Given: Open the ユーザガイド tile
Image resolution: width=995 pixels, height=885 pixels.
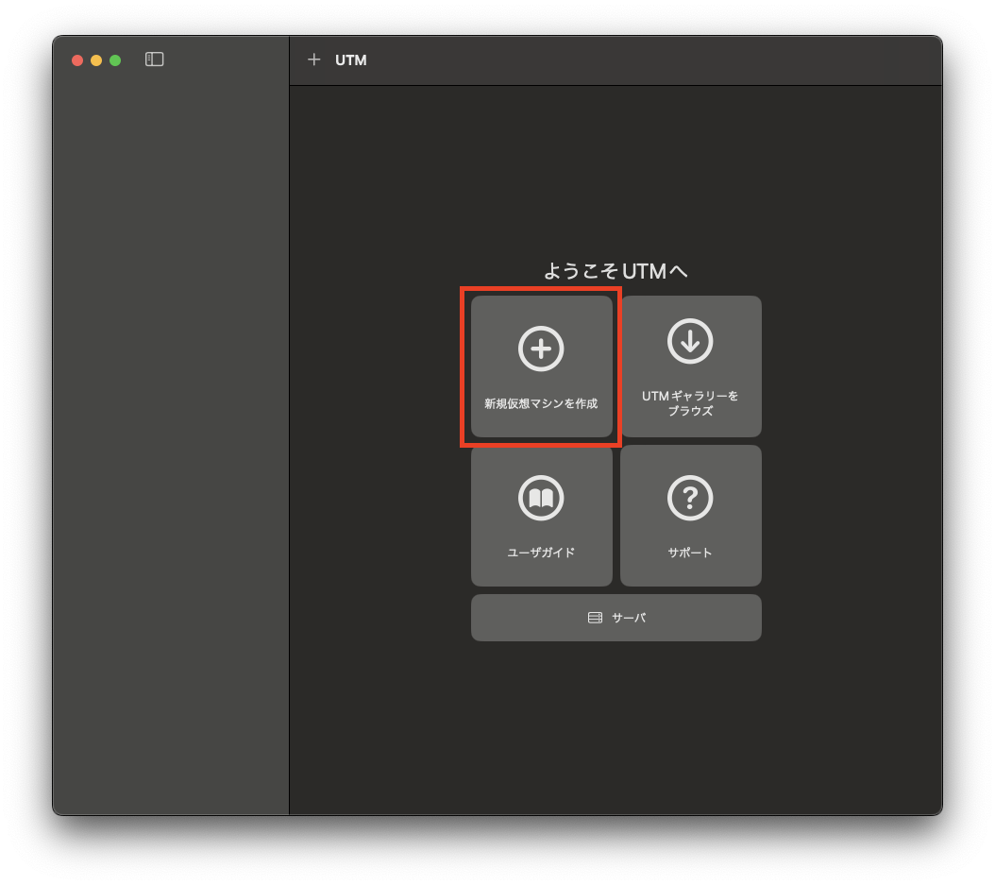Looking at the screenshot, I should coord(541,516).
